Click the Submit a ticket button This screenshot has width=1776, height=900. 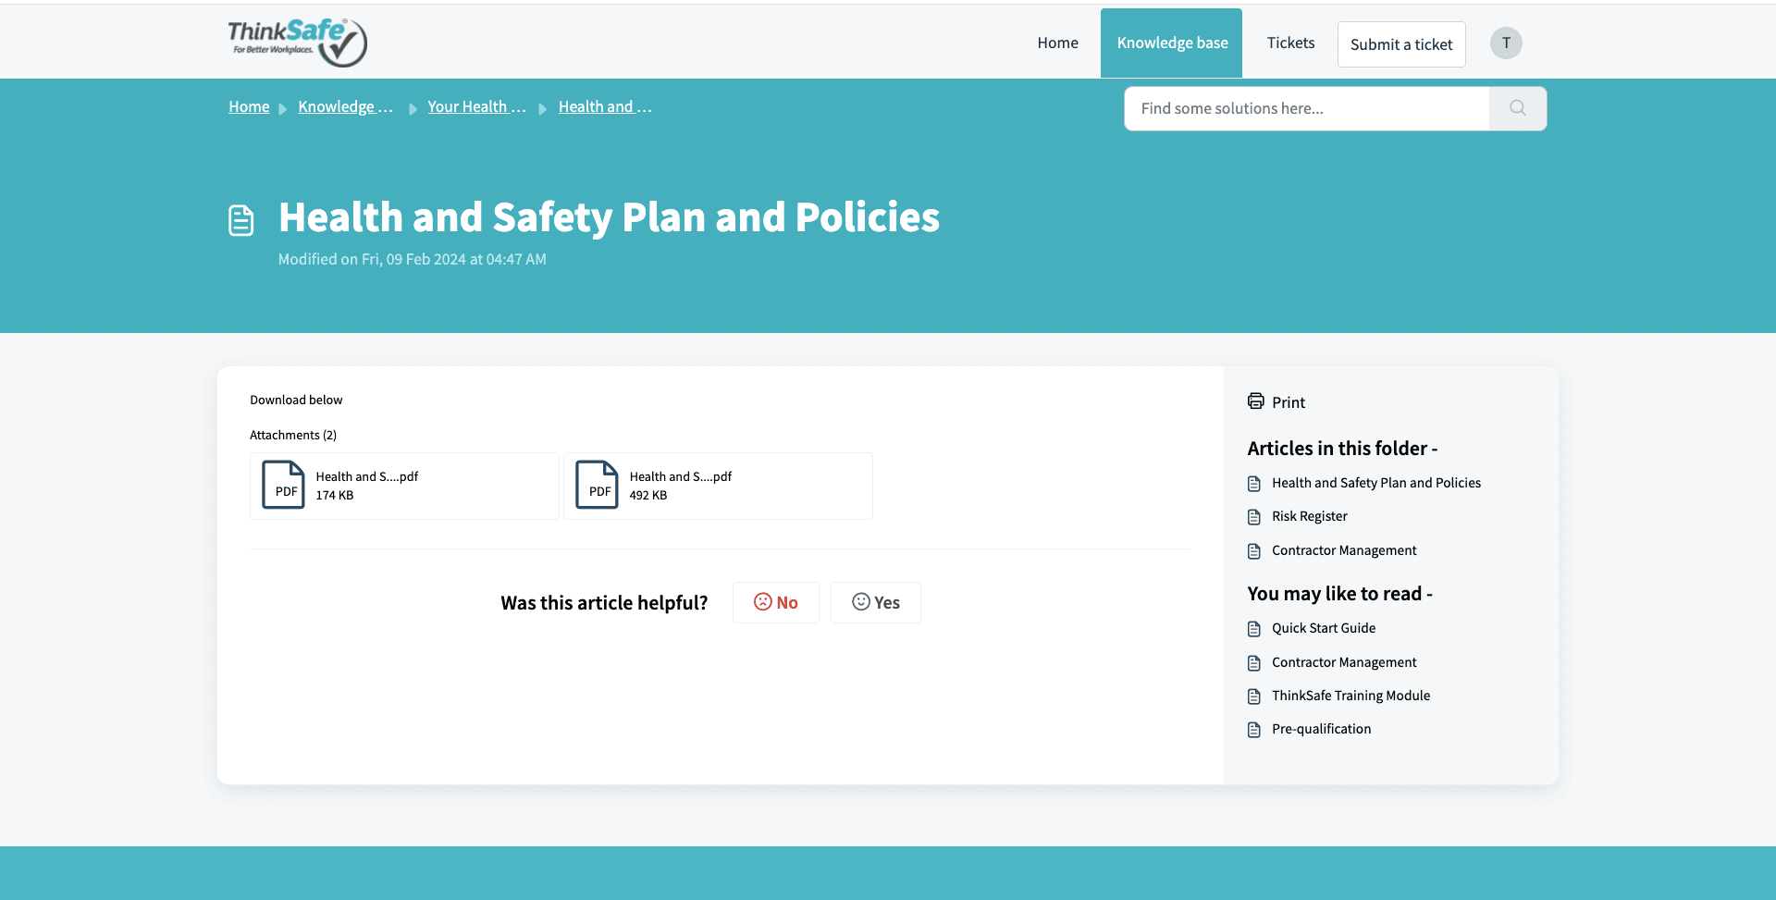click(1400, 43)
